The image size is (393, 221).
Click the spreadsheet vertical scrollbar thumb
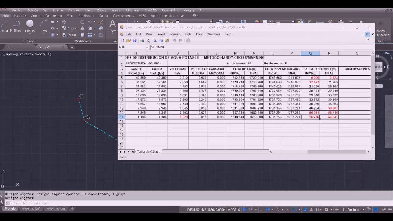(x=373, y=96)
